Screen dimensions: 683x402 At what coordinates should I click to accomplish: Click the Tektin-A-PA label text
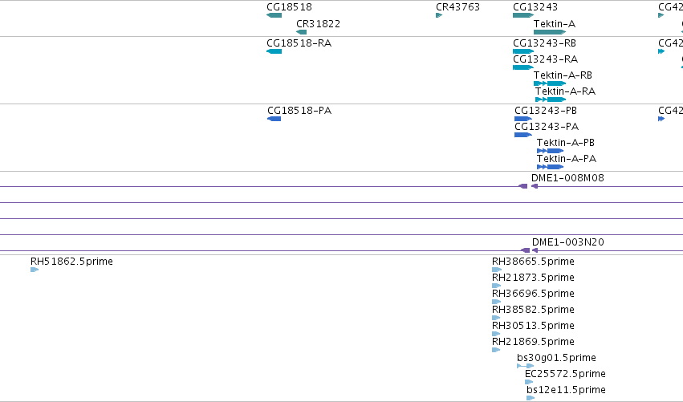click(x=567, y=159)
